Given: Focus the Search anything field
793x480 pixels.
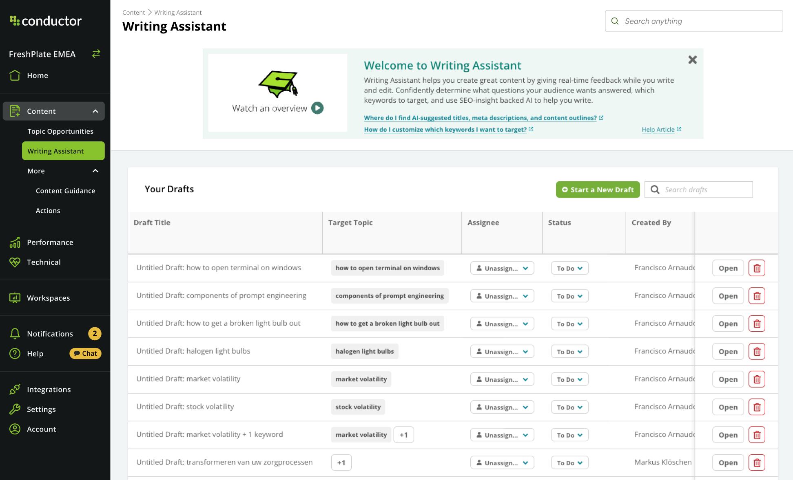Looking at the screenshot, I should (693, 21).
